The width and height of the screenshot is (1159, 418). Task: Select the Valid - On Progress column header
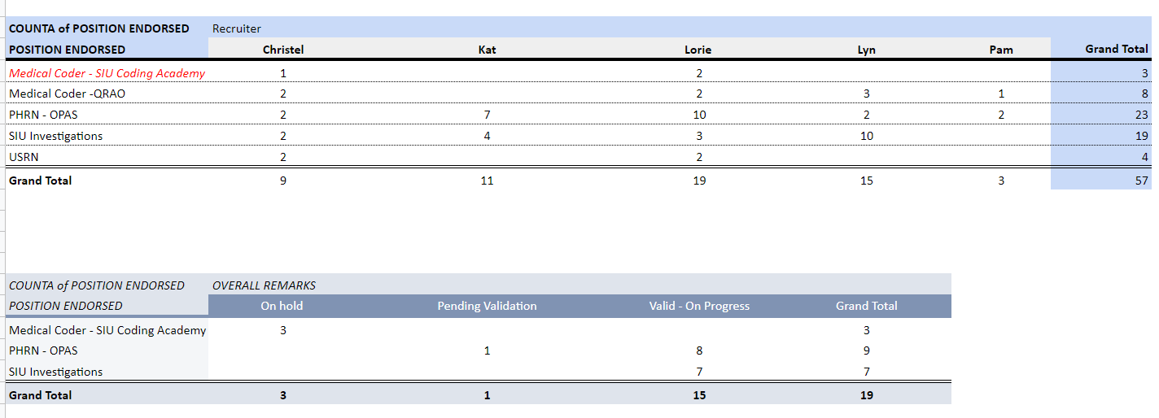pos(698,306)
